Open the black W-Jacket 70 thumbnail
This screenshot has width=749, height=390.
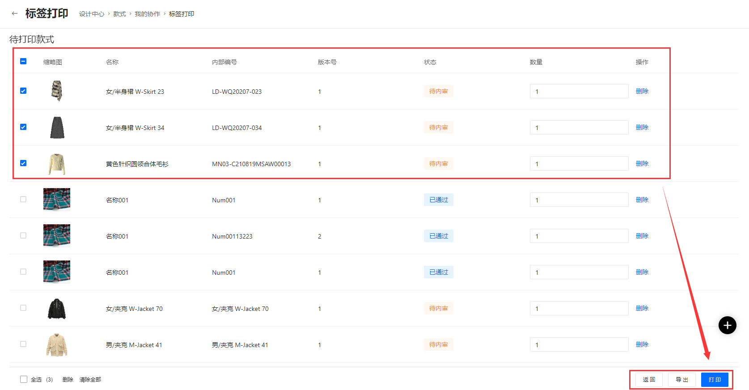click(x=57, y=309)
